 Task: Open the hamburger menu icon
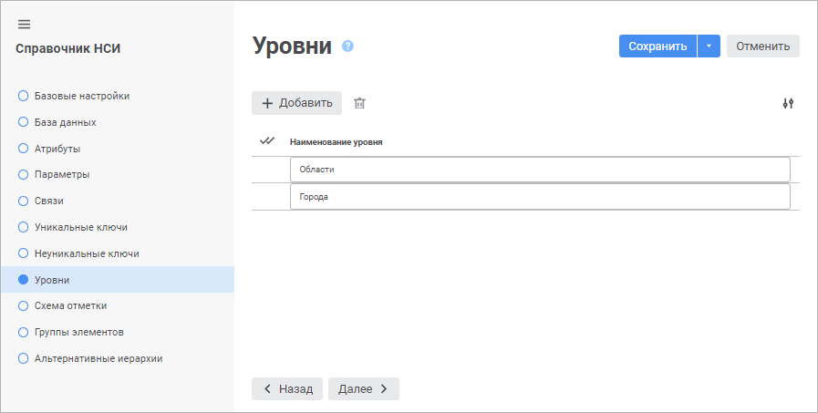point(25,24)
